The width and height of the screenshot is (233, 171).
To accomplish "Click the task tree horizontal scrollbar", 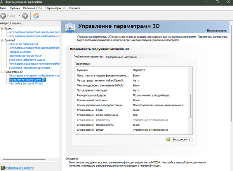I will pyautogui.click(x=24, y=160).
